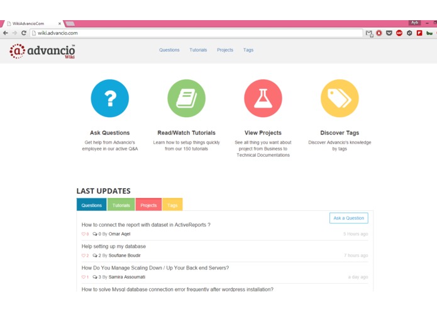Viewport: 437px width, 311px height.
Task: Close the WikiAdvancioCom browser tab
Action: point(59,24)
